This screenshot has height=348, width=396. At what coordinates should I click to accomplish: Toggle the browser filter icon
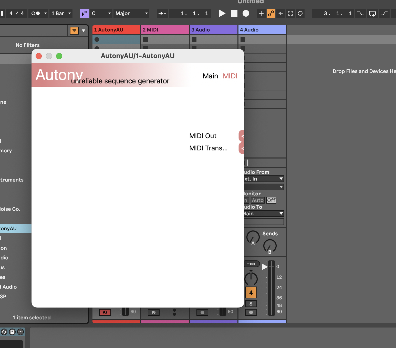[x=74, y=31]
